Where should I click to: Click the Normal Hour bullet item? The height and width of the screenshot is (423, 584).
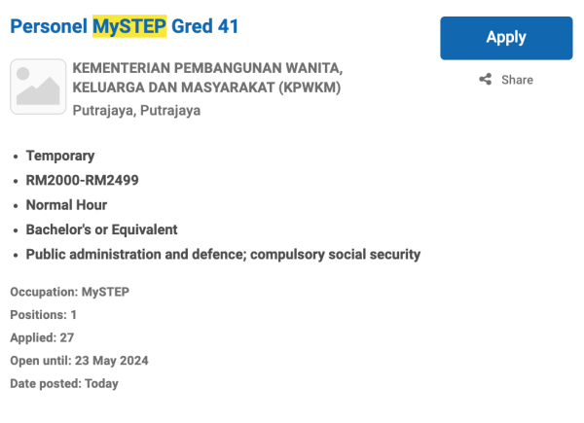[x=66, y=205]
